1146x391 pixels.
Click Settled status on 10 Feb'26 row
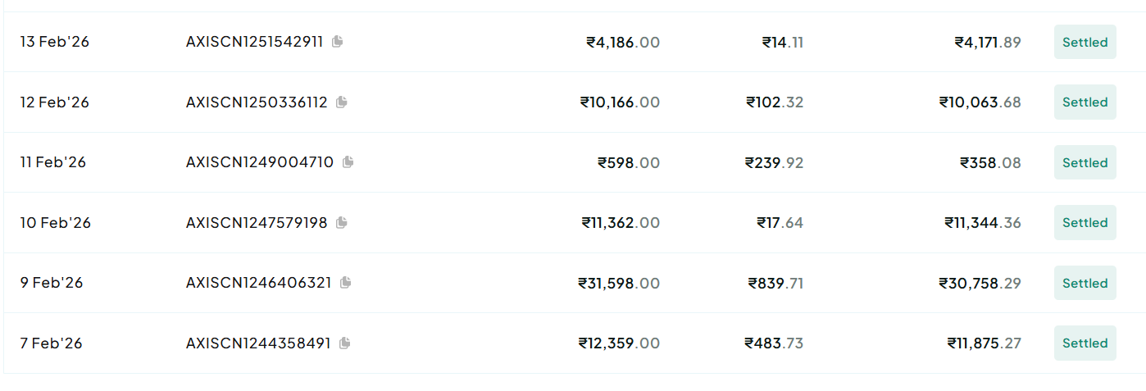pyautogui.click(x=1085, y=222)
